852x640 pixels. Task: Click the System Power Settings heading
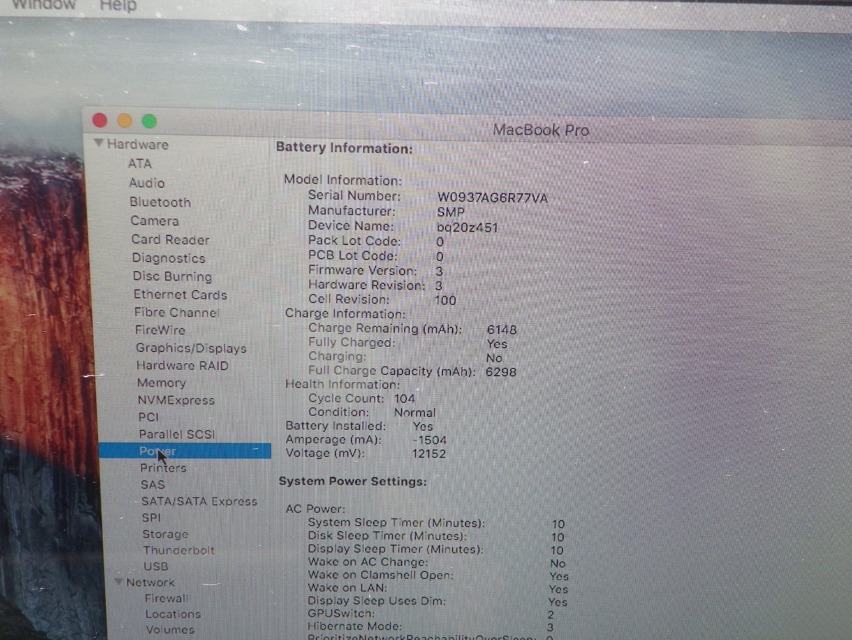(353, 481)
